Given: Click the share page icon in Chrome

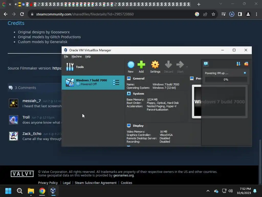Looking at the screenshot, I should coord(205,14).
